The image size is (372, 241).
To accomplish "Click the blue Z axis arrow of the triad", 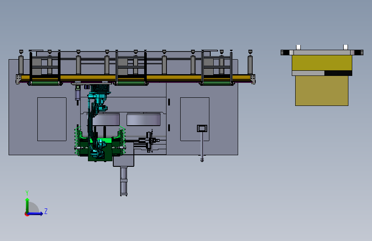I will (36, 214).
